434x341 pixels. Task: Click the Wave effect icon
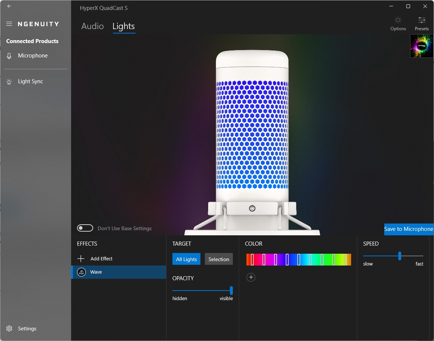point(81,272)
